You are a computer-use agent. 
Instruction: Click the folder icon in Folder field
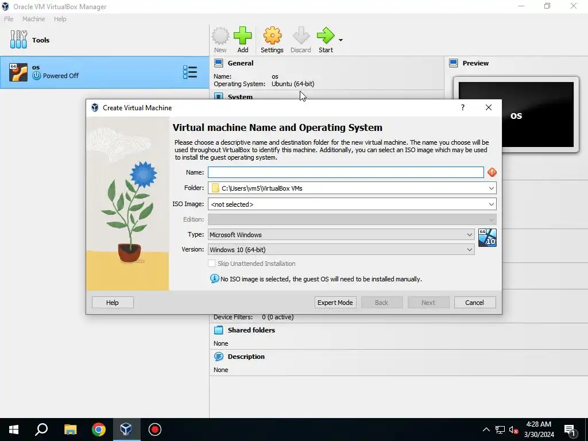[x=215, y=188]
